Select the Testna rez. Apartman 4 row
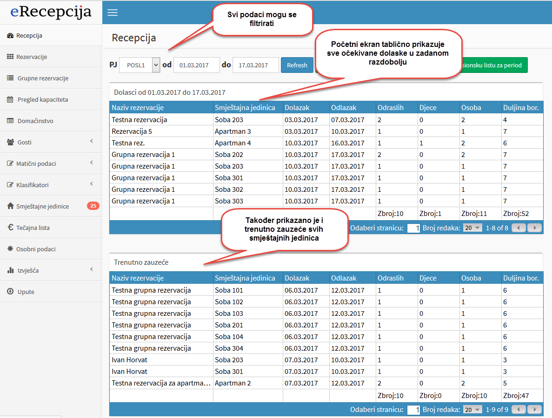This screenshot has width=552, height=418. coord(326,143)
